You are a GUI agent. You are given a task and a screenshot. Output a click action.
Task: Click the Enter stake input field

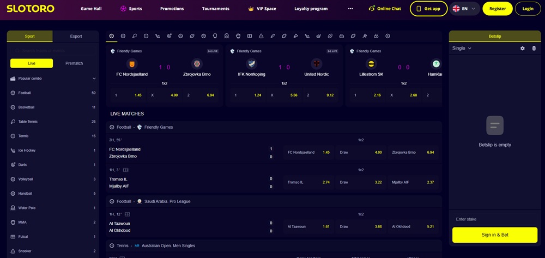tap(494, 219)
